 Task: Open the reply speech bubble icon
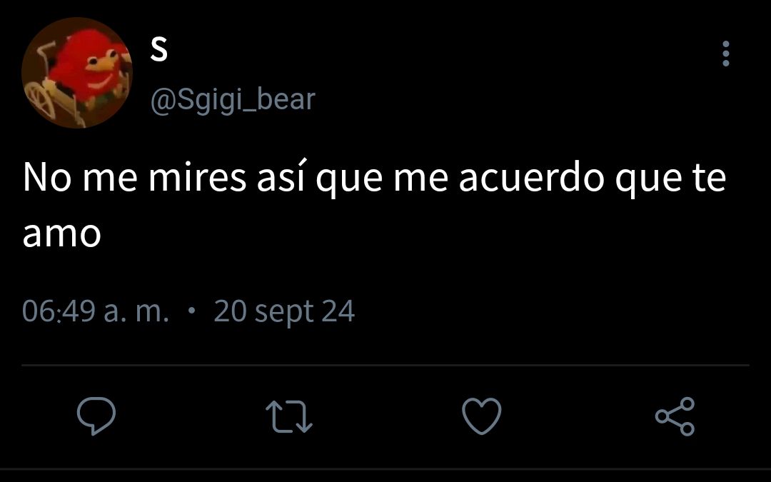[96, 416]
